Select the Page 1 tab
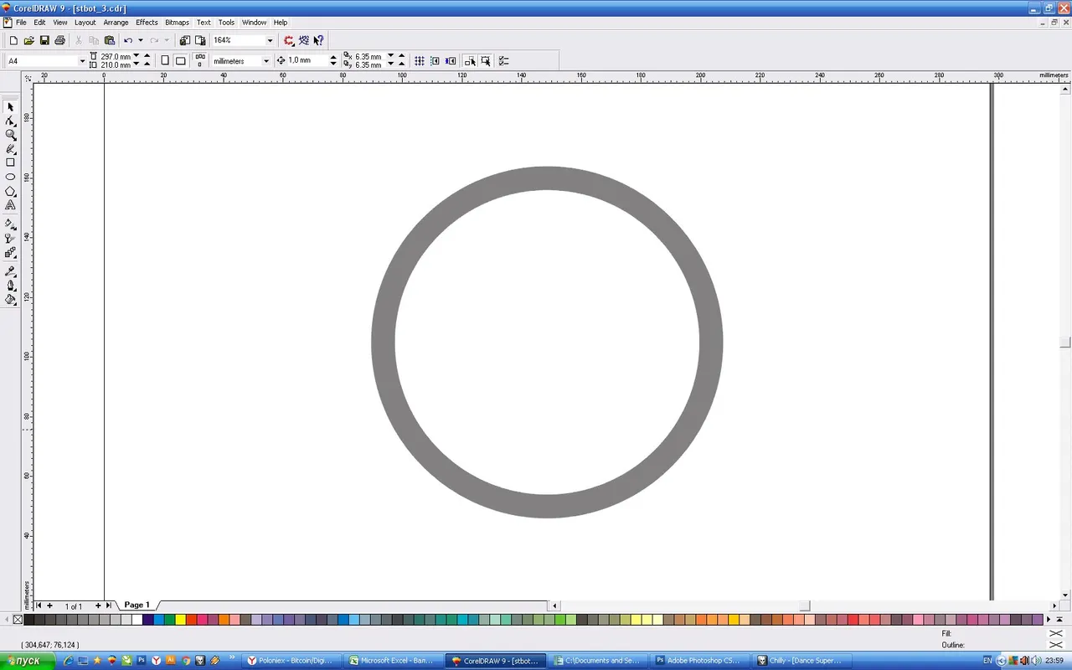The image size is (1072, 670). tap(137, 605)
